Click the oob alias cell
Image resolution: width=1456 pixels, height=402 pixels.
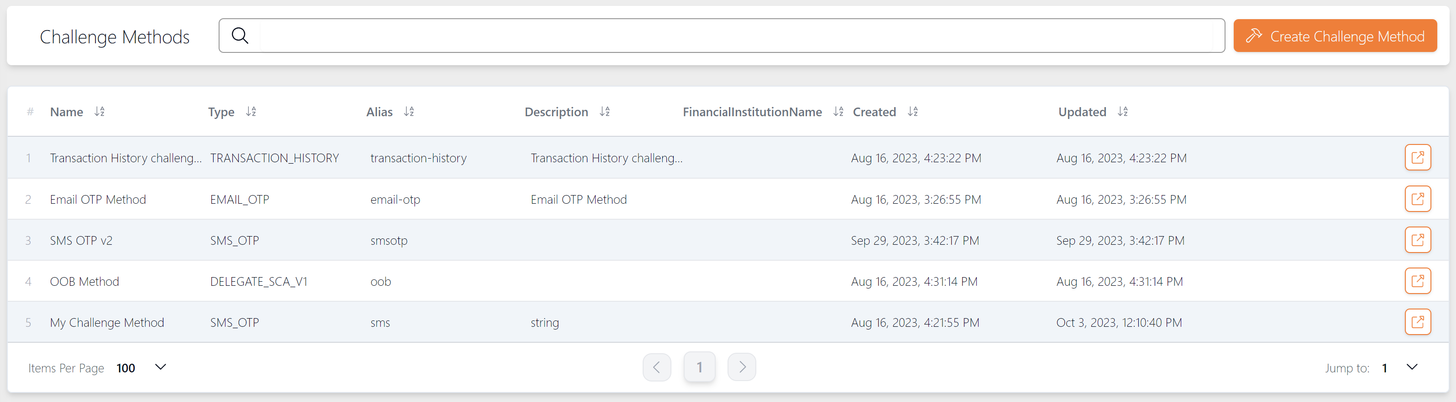380,282
